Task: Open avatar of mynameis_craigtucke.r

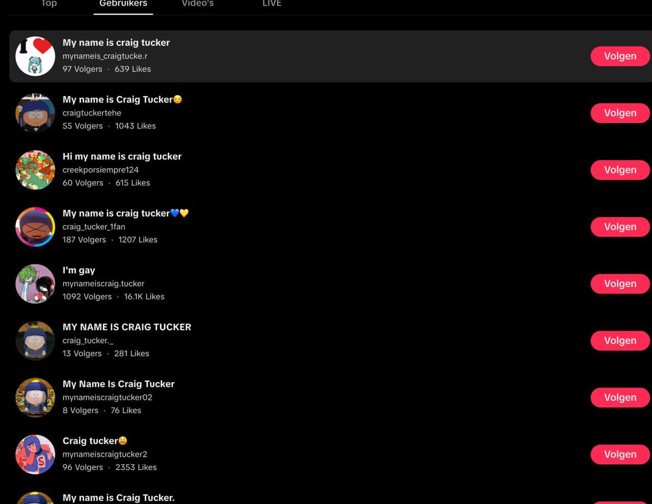Action: (35, 56)
